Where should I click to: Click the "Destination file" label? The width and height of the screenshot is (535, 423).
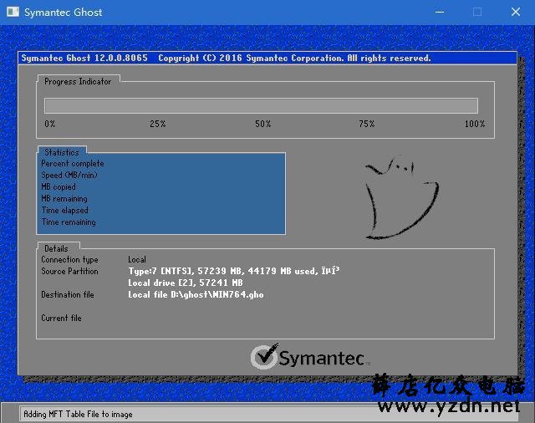point(68,294)
